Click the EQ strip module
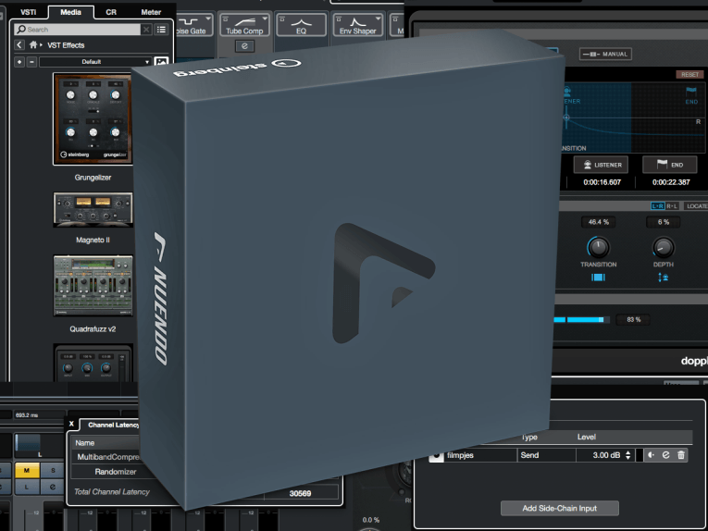 coord(301,25)
